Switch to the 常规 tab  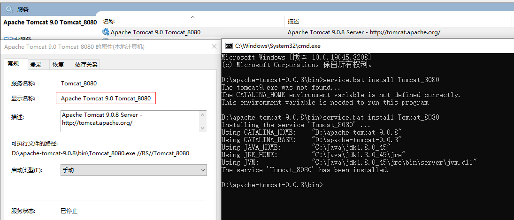coord(14,64)
